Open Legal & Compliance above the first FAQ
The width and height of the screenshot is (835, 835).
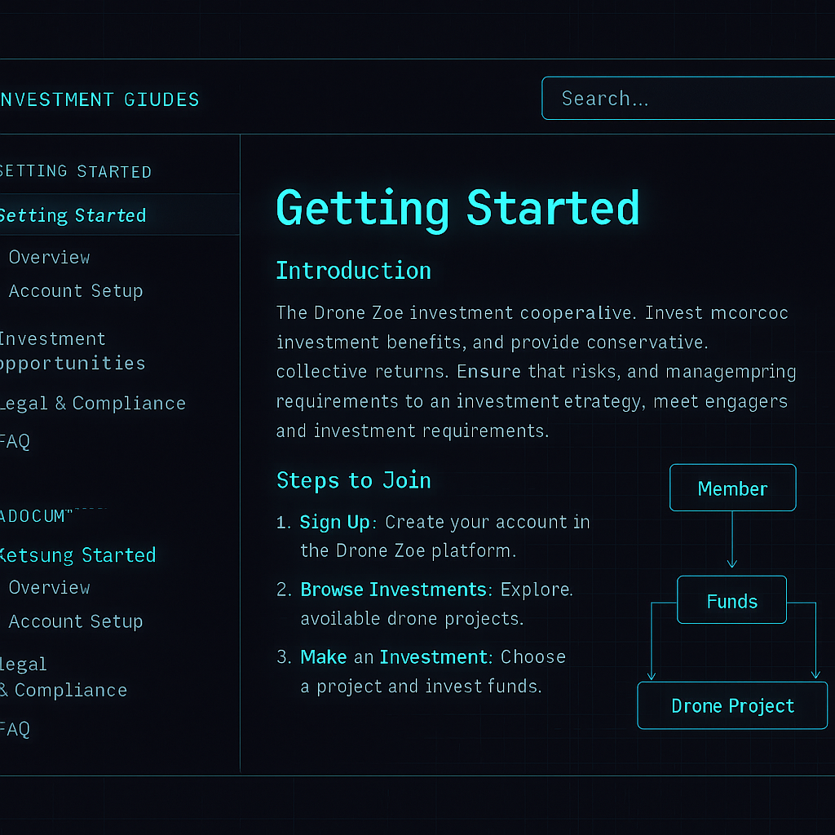point(92,403)
